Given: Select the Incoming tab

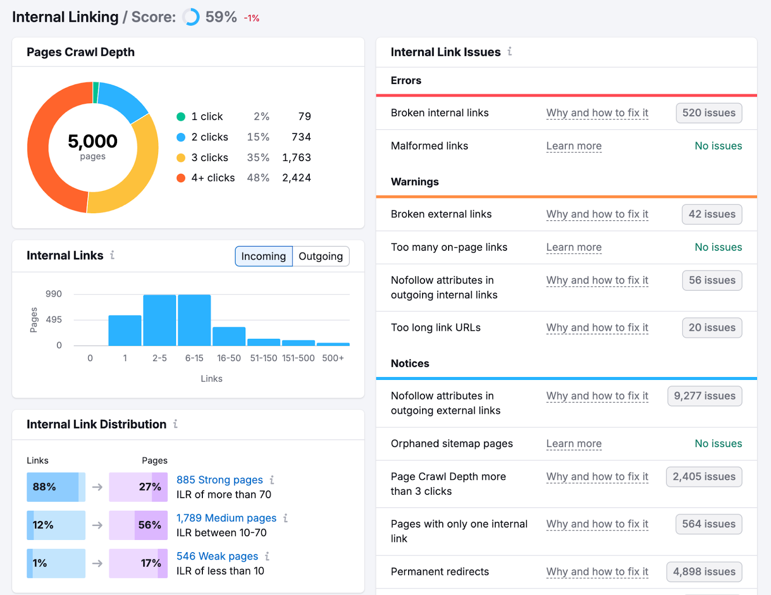Looking at the screenshot, I should (263, 256).
